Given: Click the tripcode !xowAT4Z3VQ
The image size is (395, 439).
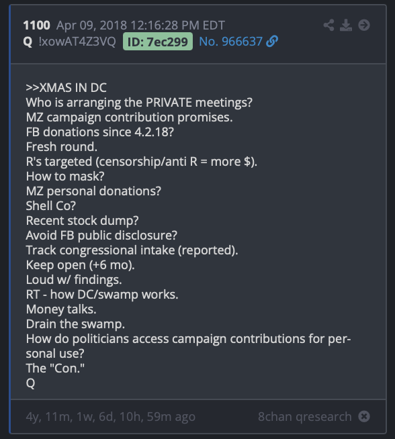Looking at the screenshot, I should [x=77, y=42].
